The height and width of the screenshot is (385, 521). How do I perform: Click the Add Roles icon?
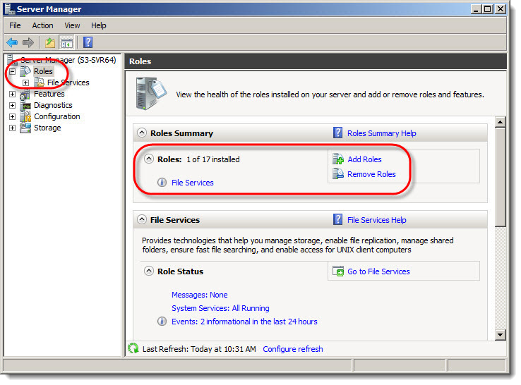click(x=338, y=159)
